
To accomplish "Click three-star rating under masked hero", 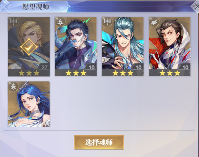I will point(76,73).
